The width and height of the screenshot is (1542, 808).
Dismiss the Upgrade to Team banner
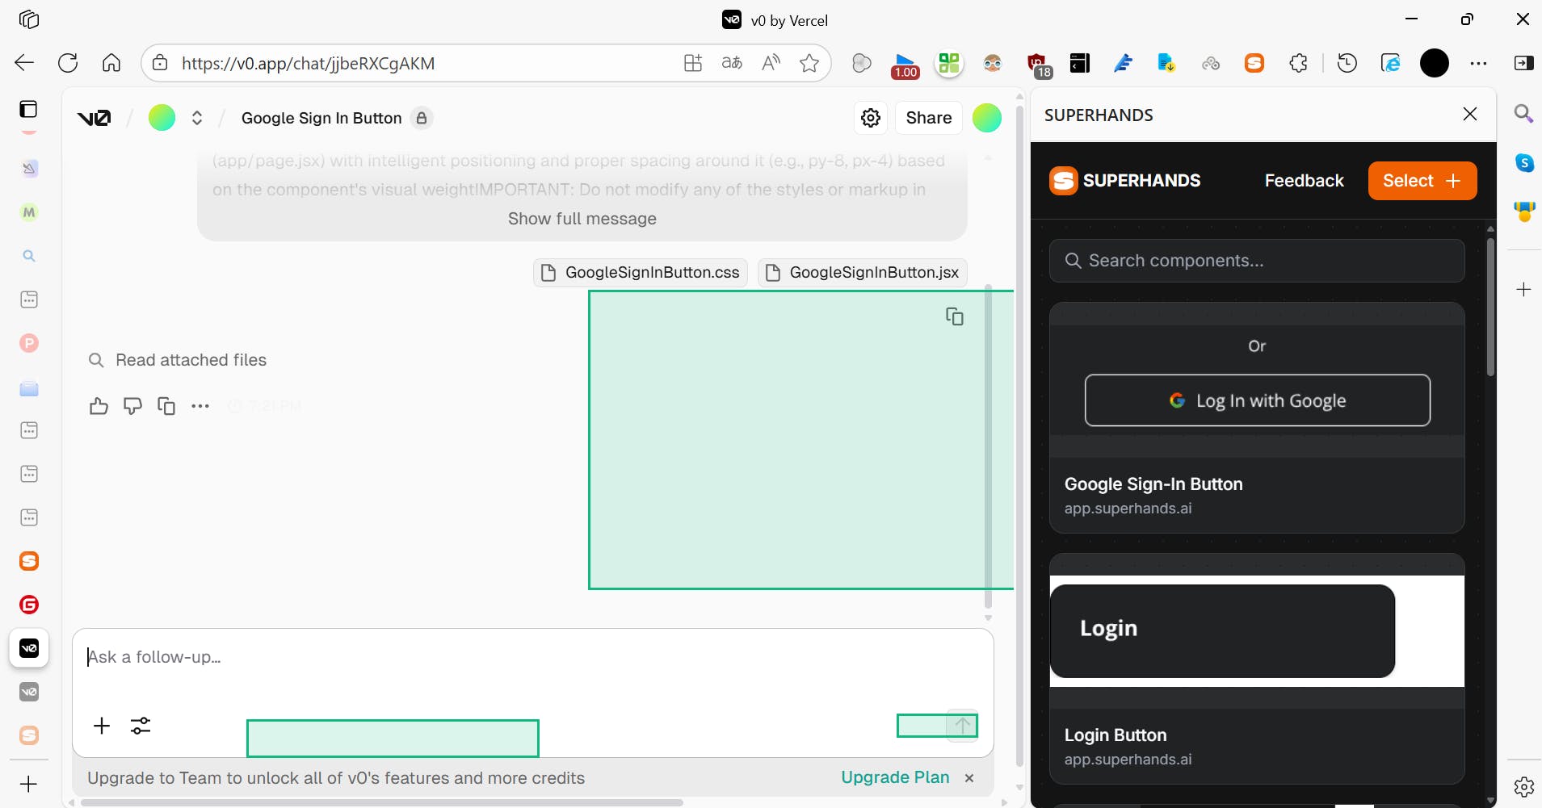point(969,778)
